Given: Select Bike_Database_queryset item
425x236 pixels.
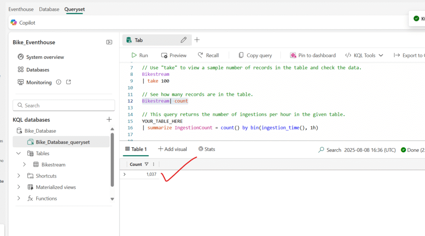Looking at the screenshot, I should [x=61, y=142].
